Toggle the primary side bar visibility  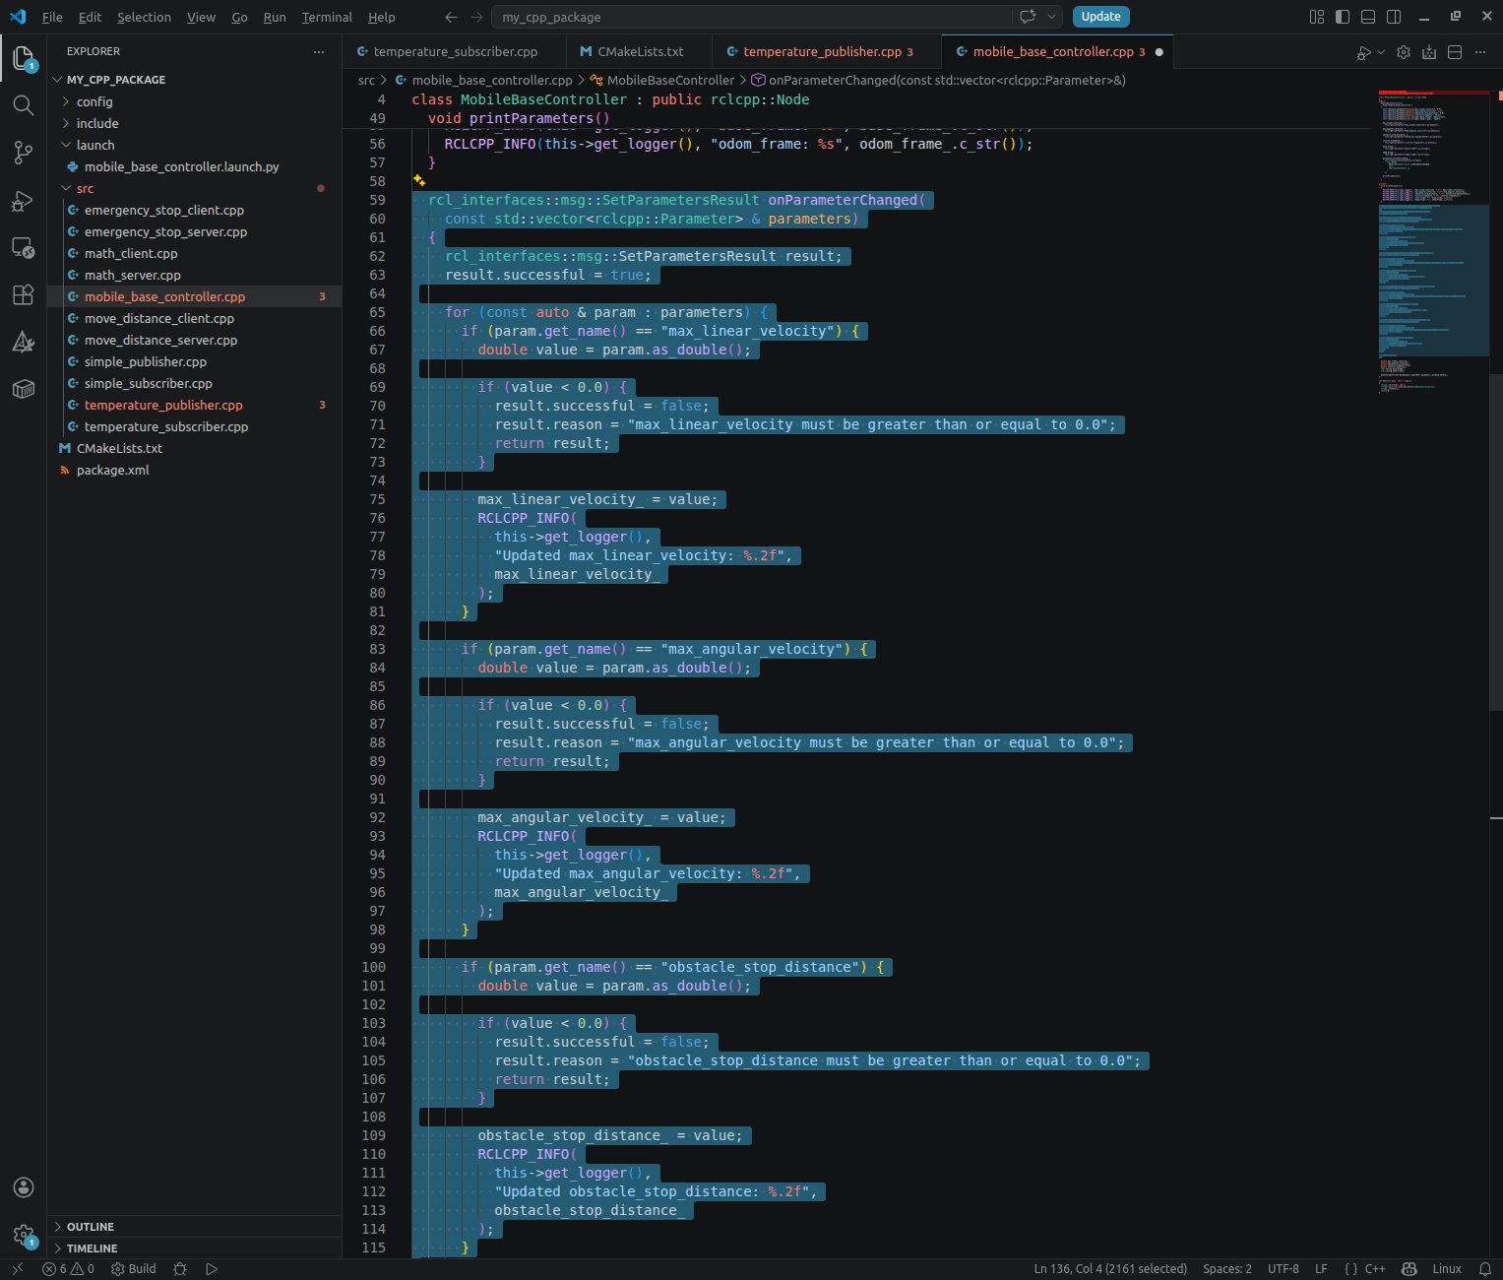1343,17
